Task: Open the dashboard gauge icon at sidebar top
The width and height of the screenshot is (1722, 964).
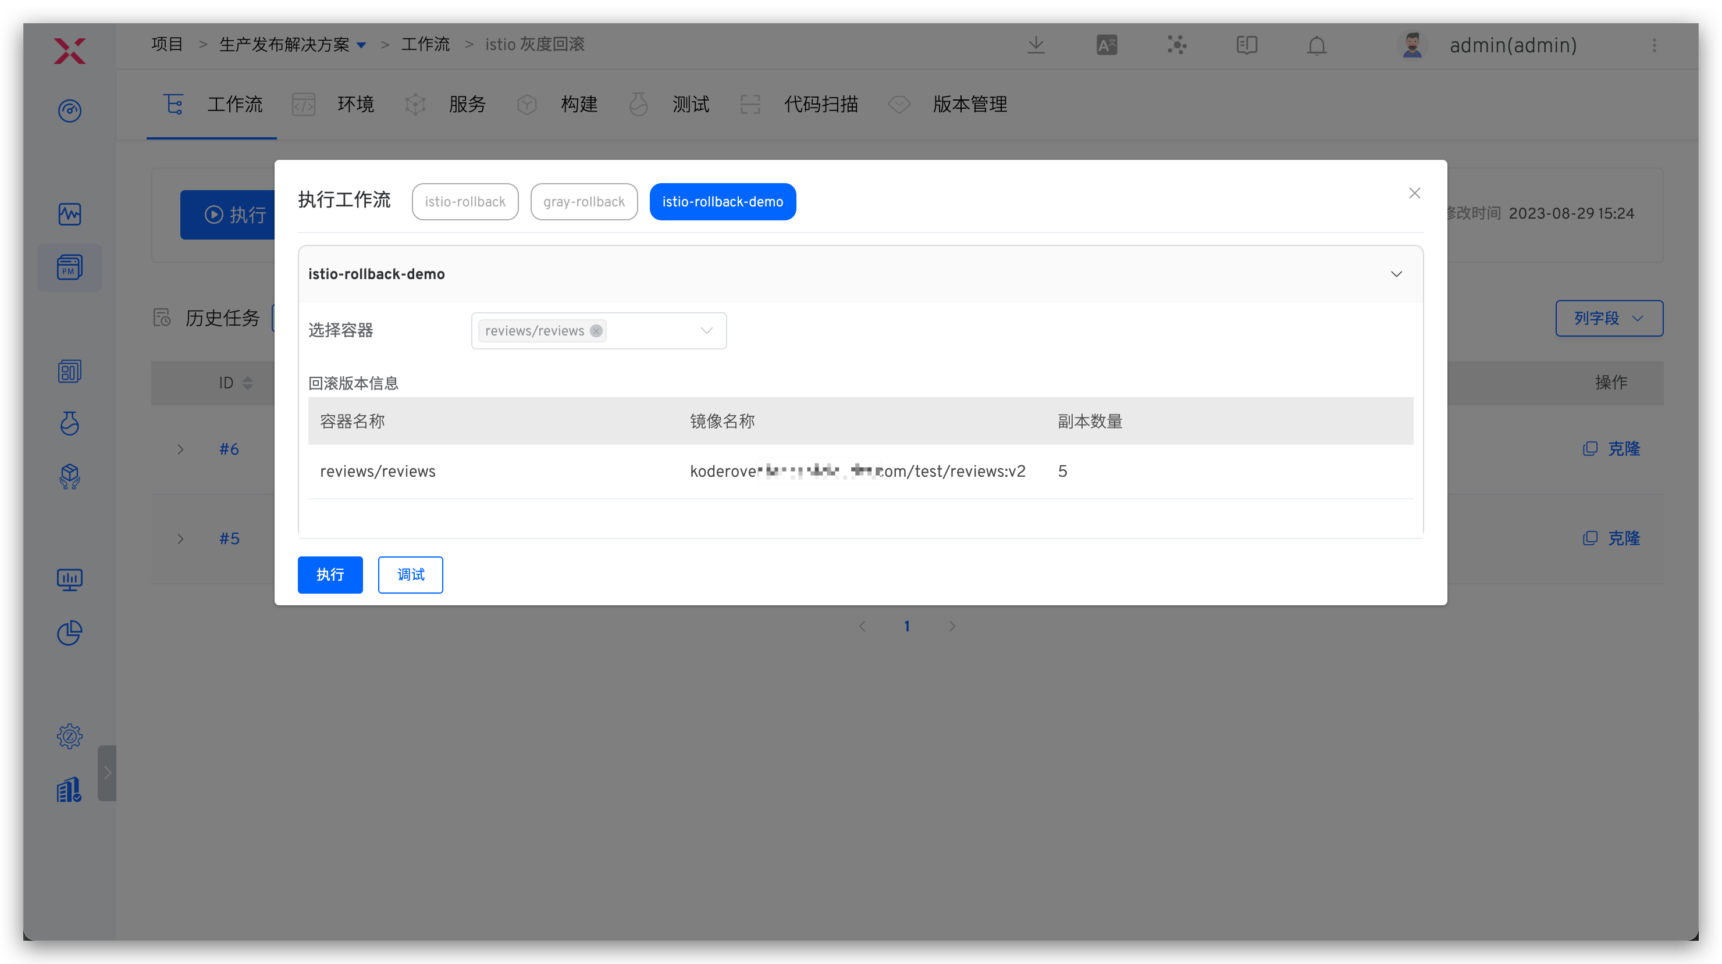Action: pyautogui.click(x=70, y=111)
